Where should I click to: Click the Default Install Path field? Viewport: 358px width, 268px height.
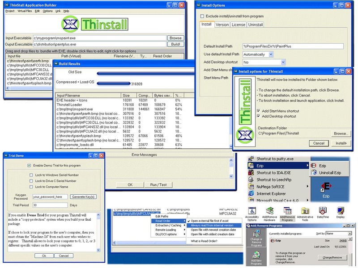click(293, 46)
